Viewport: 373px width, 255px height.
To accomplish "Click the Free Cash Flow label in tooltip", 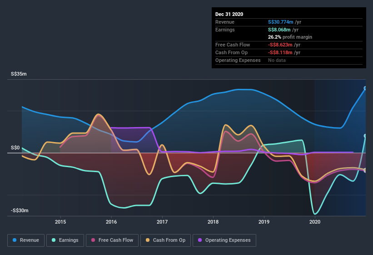I will 233,45.
